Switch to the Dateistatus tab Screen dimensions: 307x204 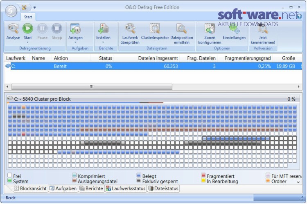[x=163, y=188]
